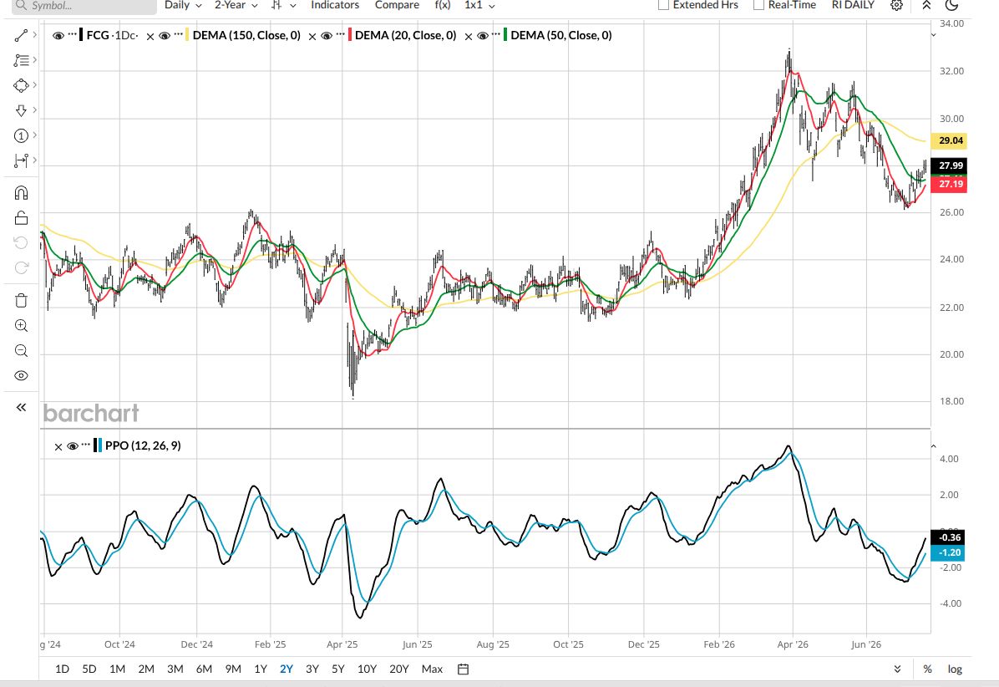Enable the Extended Hrs checkbox
Screen dimensions: 999x687
(663, 5)
